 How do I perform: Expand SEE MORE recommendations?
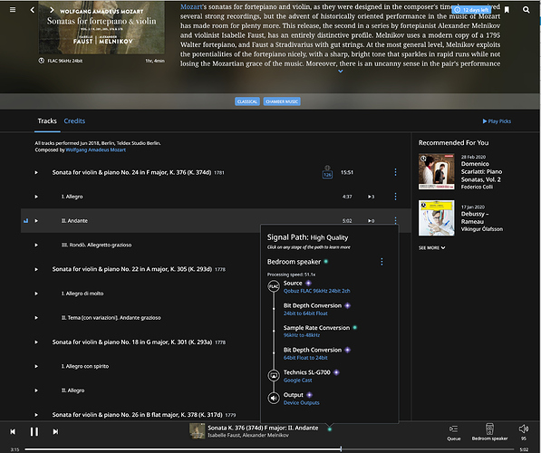point(431,247)
